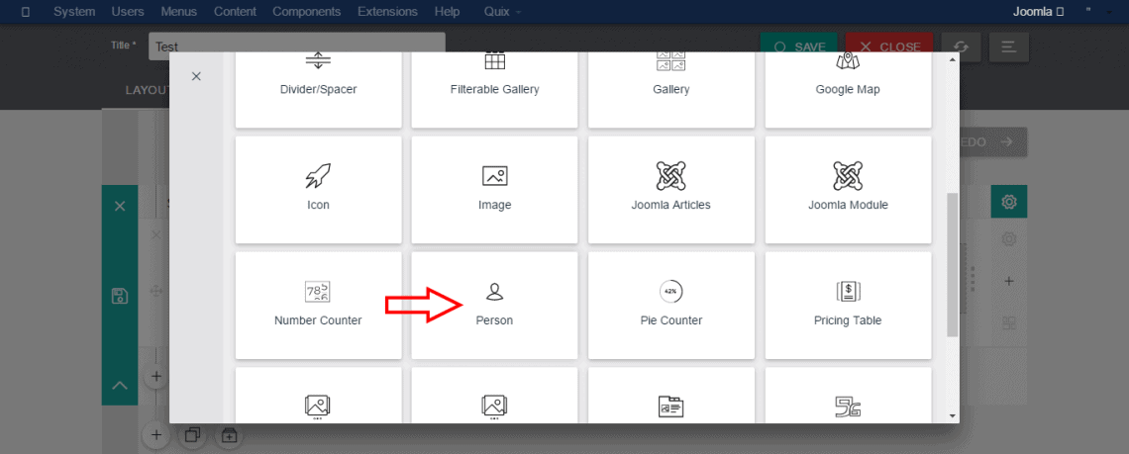Add the Pricing Table element
Screen dimensions: 1129x454
coord(848,305)
